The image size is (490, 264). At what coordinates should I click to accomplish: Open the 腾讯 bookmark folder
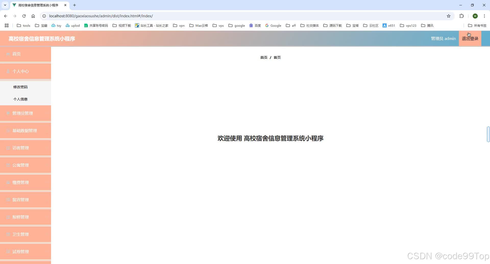427,25
